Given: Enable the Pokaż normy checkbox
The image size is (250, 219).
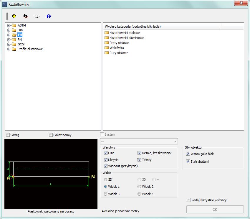Looking at the screenshot, I should 51,135.
